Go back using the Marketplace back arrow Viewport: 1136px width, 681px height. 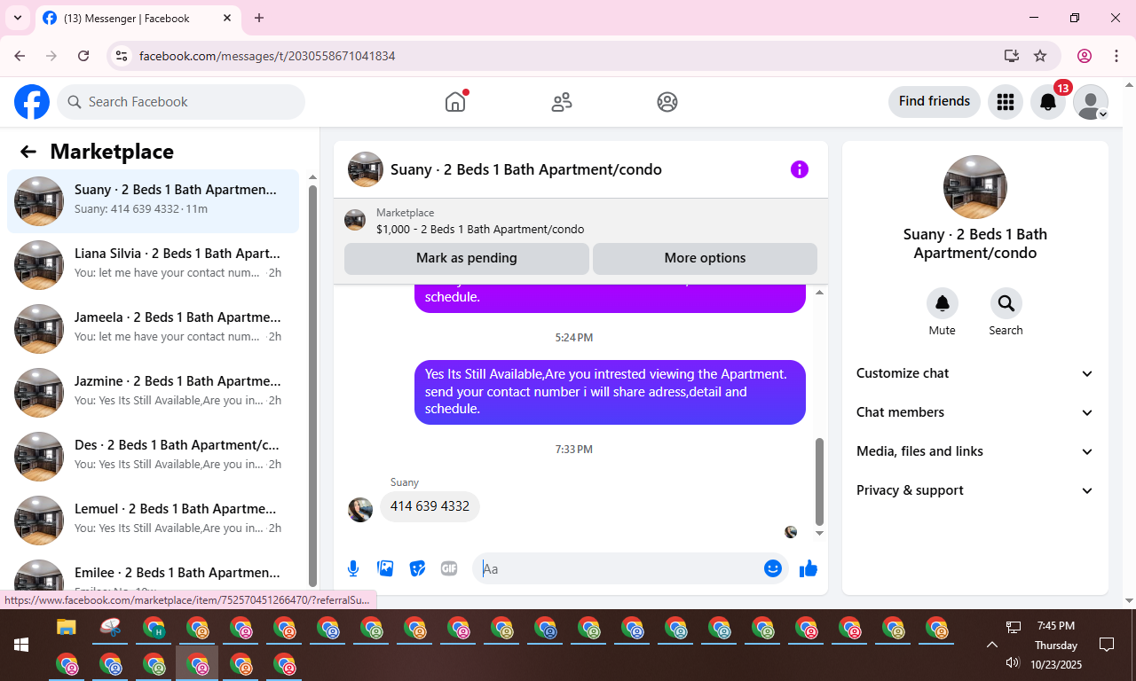point(28,152)
